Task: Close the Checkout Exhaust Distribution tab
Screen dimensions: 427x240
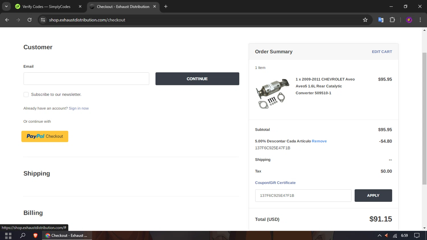Action: 155,7
